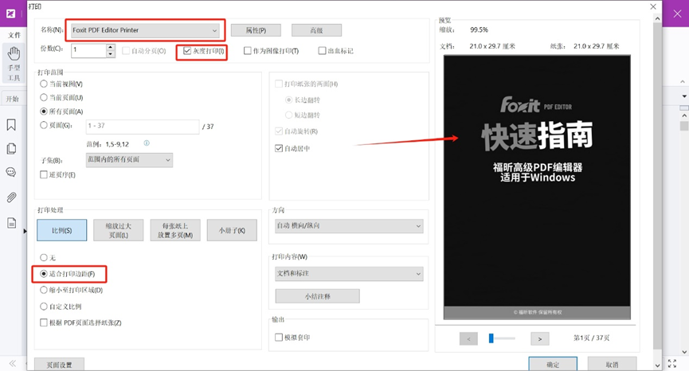This screenshot has height=371, width=689.
Task: Click the 小结注释 button
Action: (x=317, y=296)
